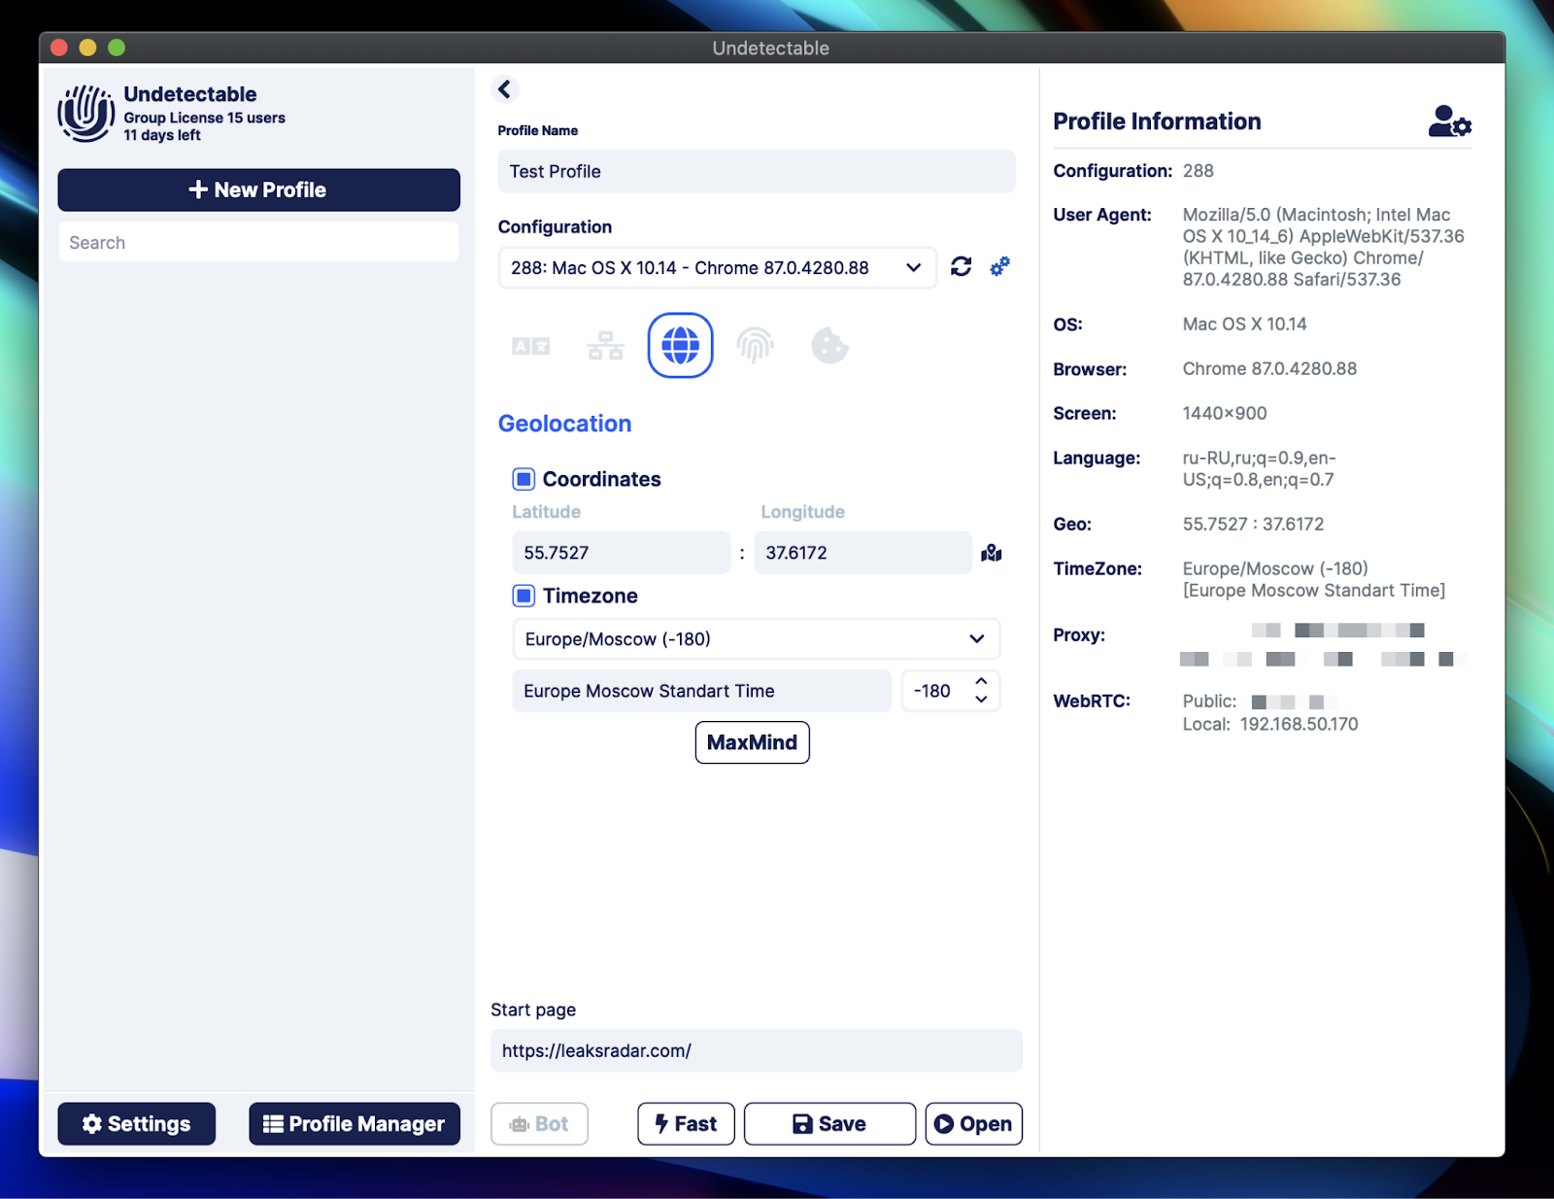Pick coordinates via the map marker icon

[x=991, y=553]
